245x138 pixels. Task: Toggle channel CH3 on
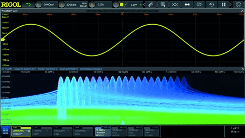click(x=62, y=131)
